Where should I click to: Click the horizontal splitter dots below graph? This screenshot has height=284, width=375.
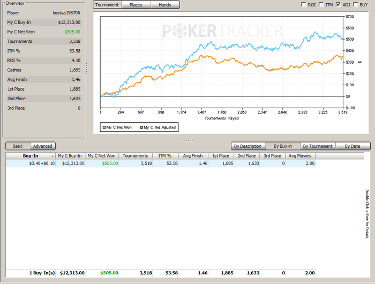point(188,140)
